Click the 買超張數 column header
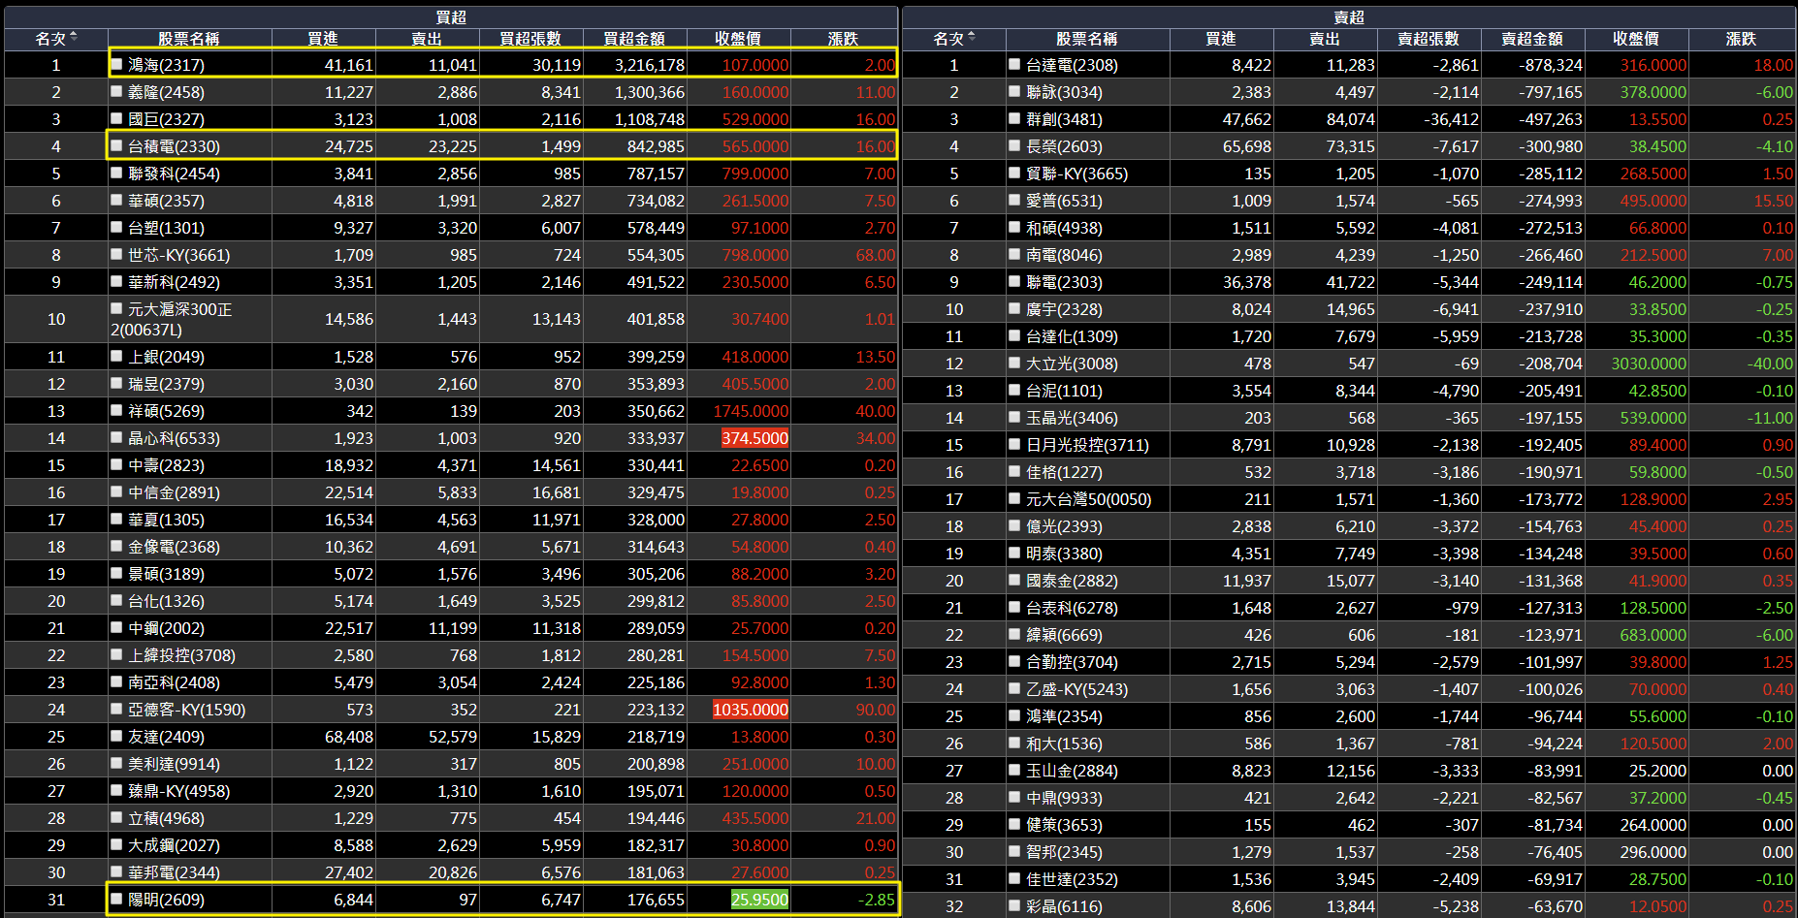Viewport: 1798px width, 918px height. [x=530, y=39]
